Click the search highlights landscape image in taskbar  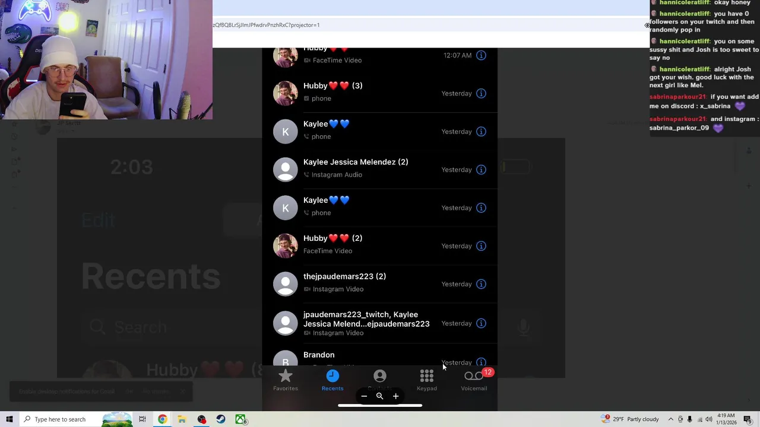pos(117,419)
